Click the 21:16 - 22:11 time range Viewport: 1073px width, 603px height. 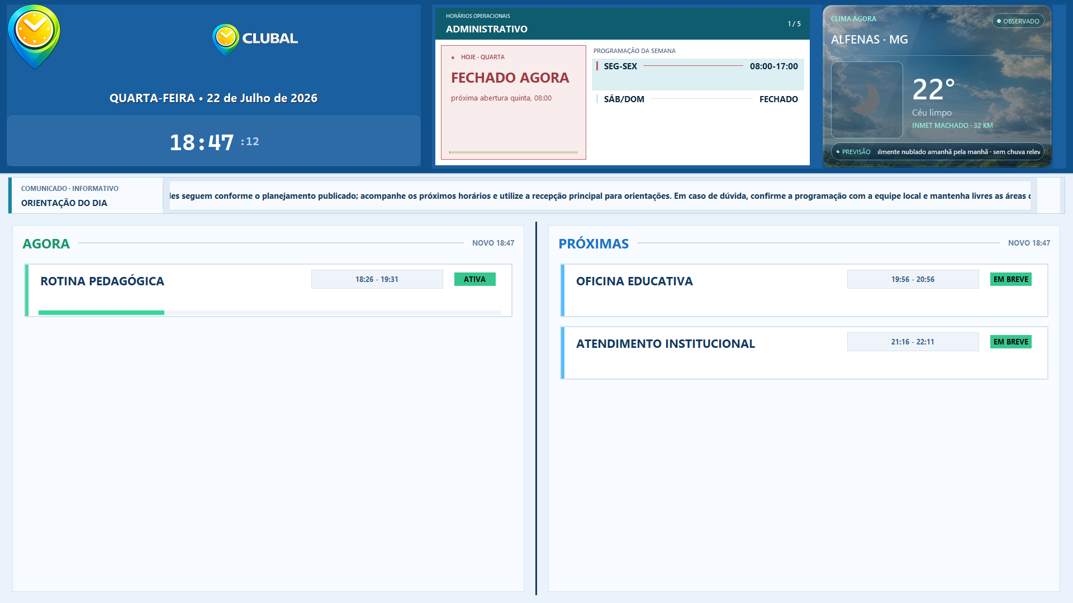pyautogui.click(x=913, y=342)
